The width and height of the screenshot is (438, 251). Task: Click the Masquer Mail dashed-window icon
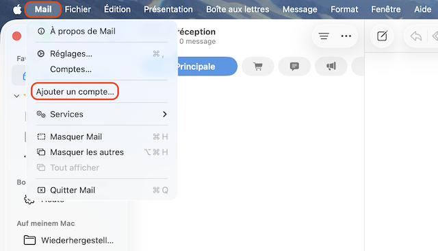pos(41,137)
